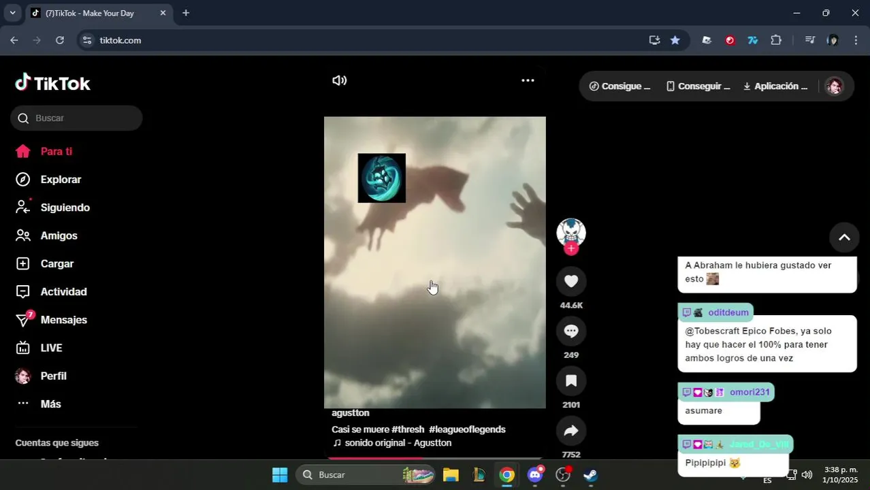Click the video progress bar
870x490 pixels.
[434, 458]
